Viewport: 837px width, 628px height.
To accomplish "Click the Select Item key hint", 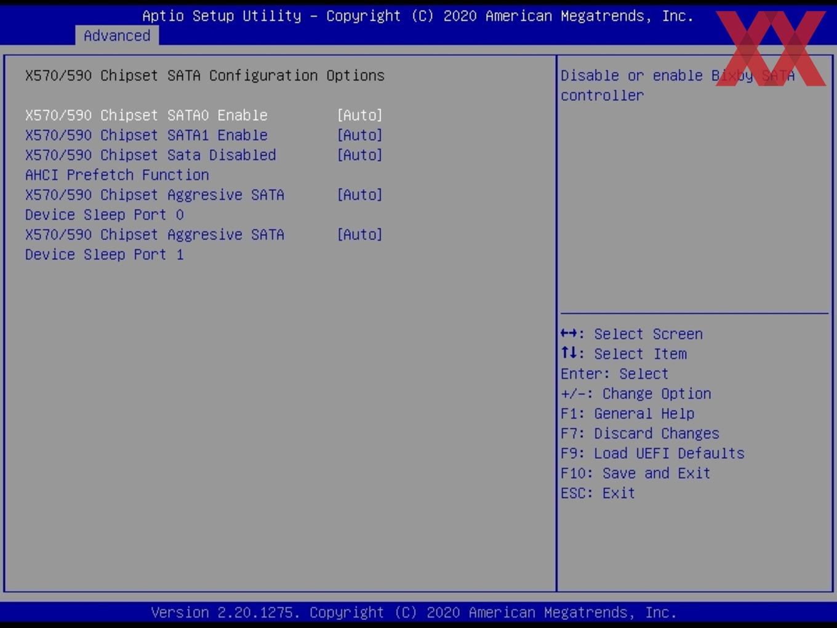I will (x=623, y=353).
